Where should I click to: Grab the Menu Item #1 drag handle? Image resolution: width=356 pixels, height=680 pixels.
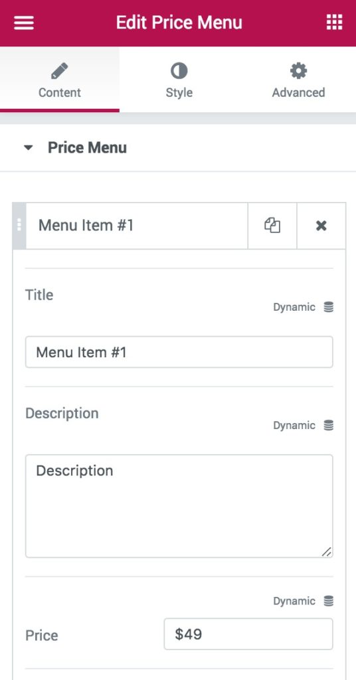point(19,226)
